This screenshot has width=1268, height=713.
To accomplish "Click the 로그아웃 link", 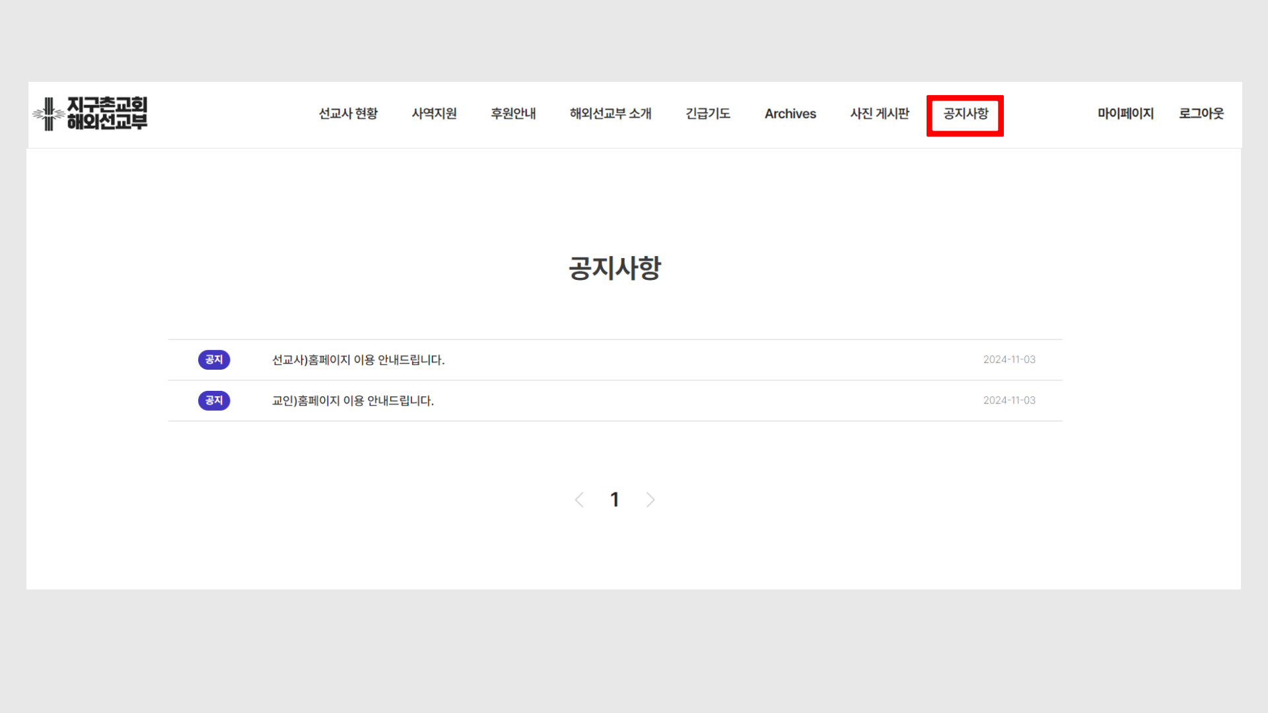I will click(x=1201, y=114).
